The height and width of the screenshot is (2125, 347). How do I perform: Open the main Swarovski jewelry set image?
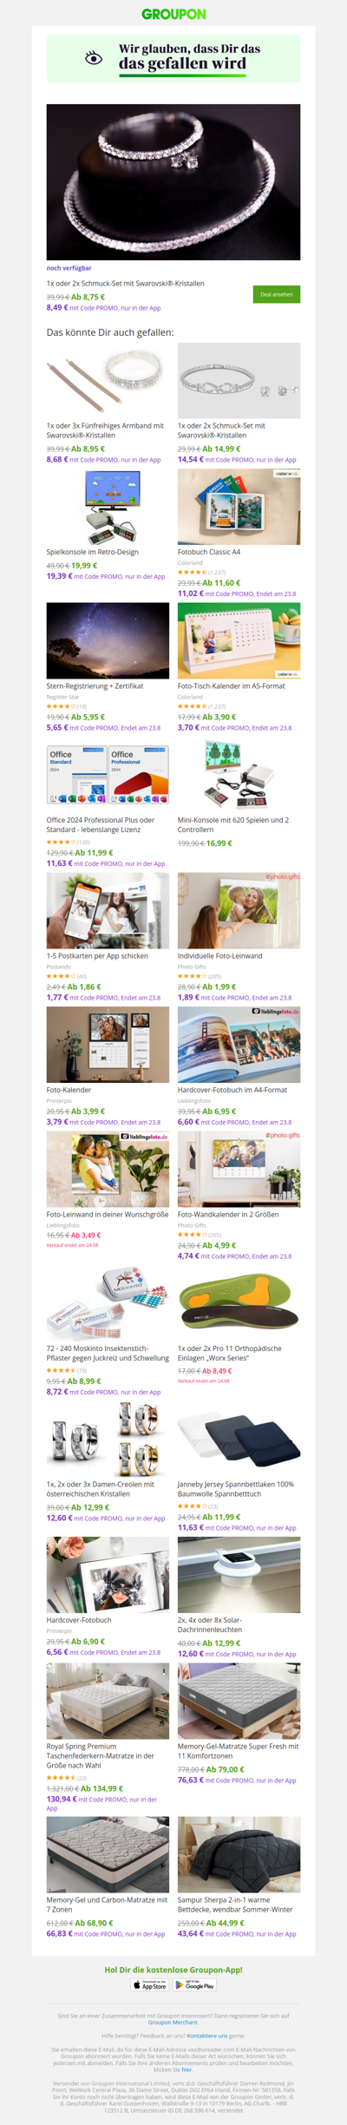173,182
